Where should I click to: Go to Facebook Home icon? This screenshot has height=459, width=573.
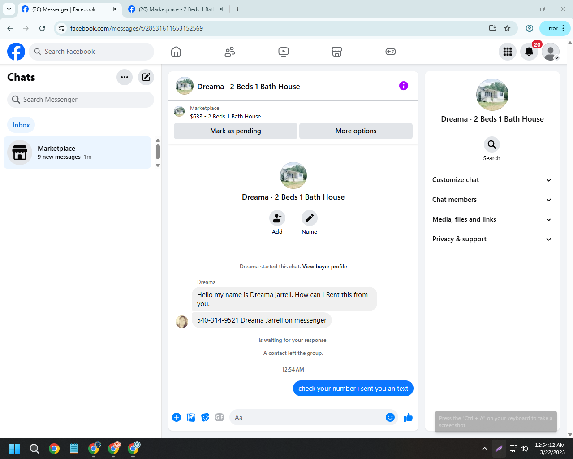176,52
